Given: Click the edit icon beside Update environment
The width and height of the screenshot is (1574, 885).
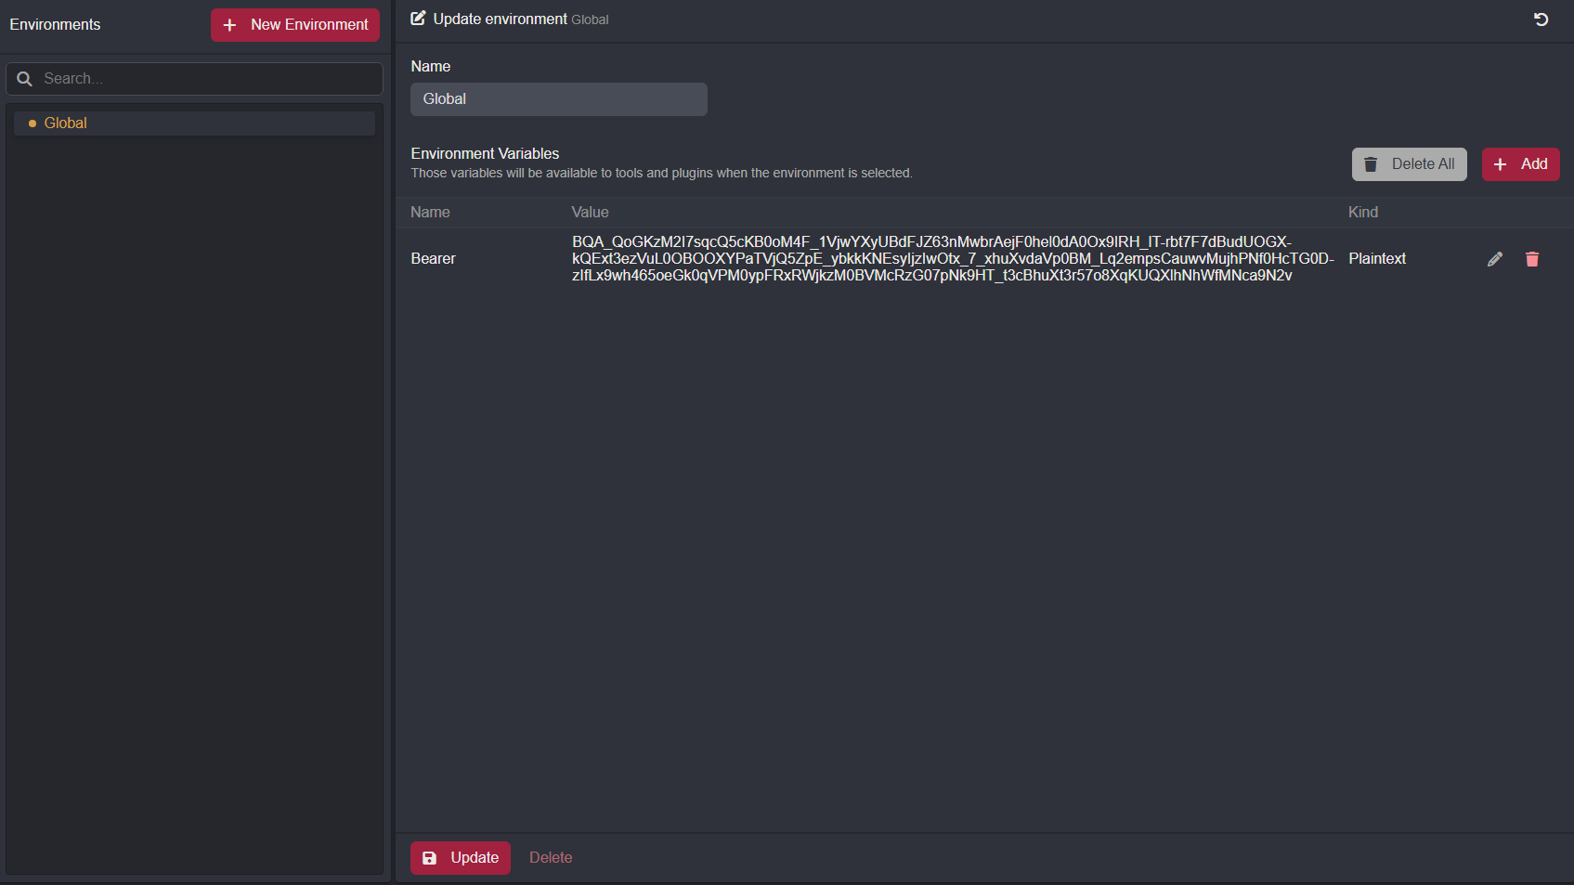Looking at the screenshot, I should pos(417,18).
